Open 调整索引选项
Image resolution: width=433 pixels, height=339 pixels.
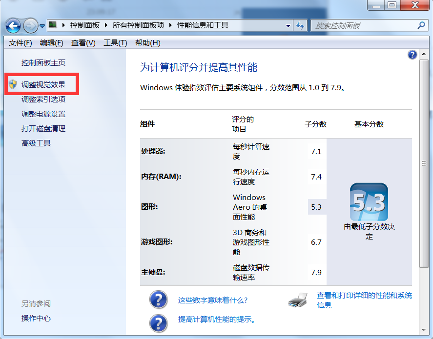(43, 100)
